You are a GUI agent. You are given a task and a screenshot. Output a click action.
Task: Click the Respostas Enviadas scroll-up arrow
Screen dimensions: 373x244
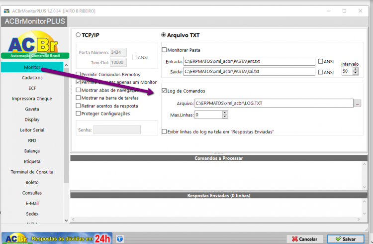pyautogui.click(x=365, y=202)
